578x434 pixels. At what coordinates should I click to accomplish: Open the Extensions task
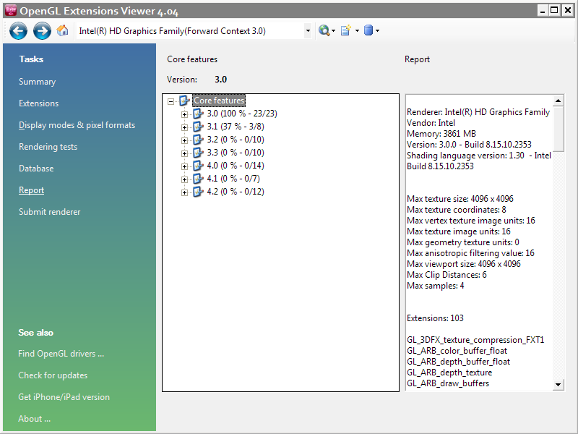39,103
